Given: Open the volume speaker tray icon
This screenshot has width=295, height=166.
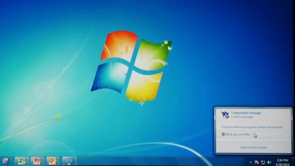Looking at the screenshot, I should click(x=269, y=162).
